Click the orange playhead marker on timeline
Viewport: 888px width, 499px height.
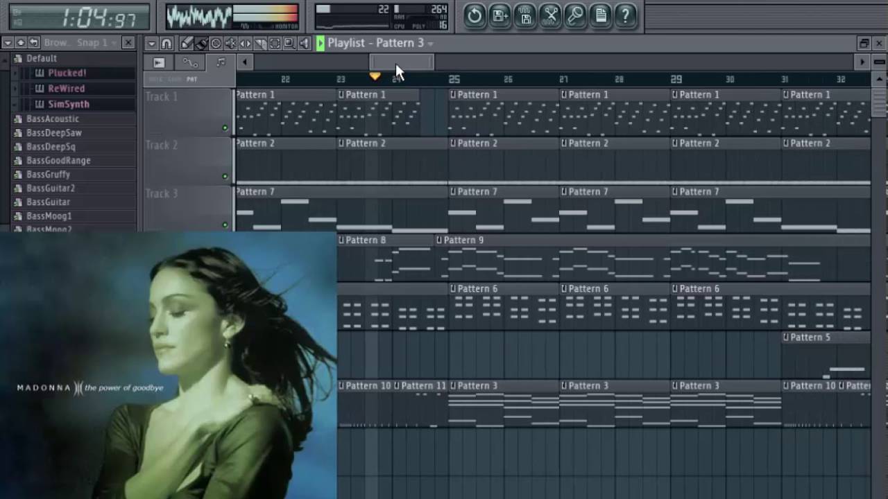pyautogui.click(x=375, y=76)
